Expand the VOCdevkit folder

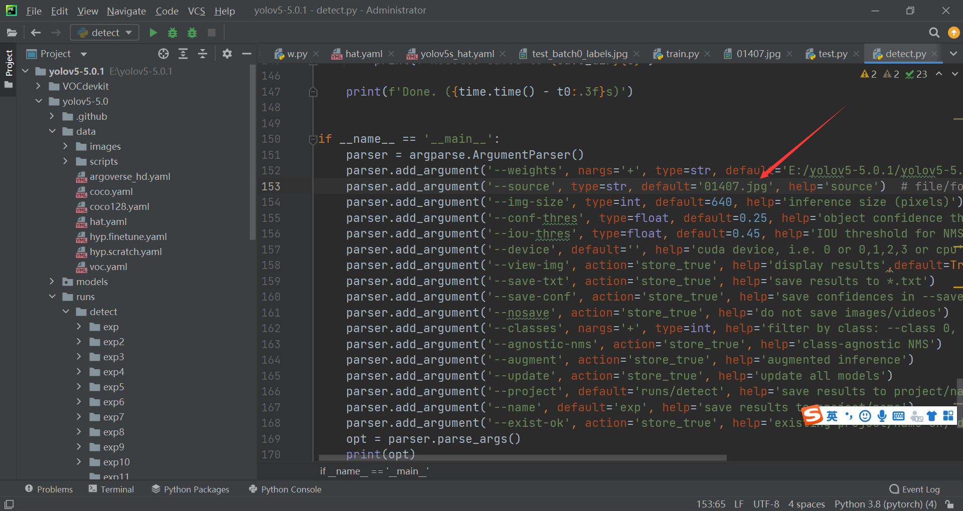click(x=39, y=86)
